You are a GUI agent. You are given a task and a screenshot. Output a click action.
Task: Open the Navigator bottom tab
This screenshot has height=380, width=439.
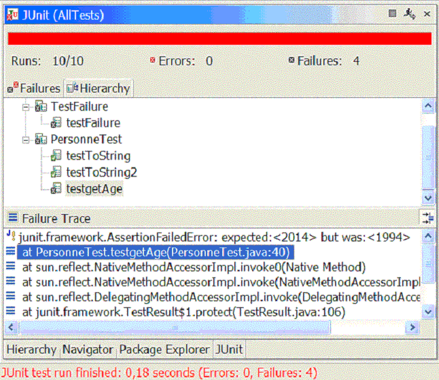point(88,349)
